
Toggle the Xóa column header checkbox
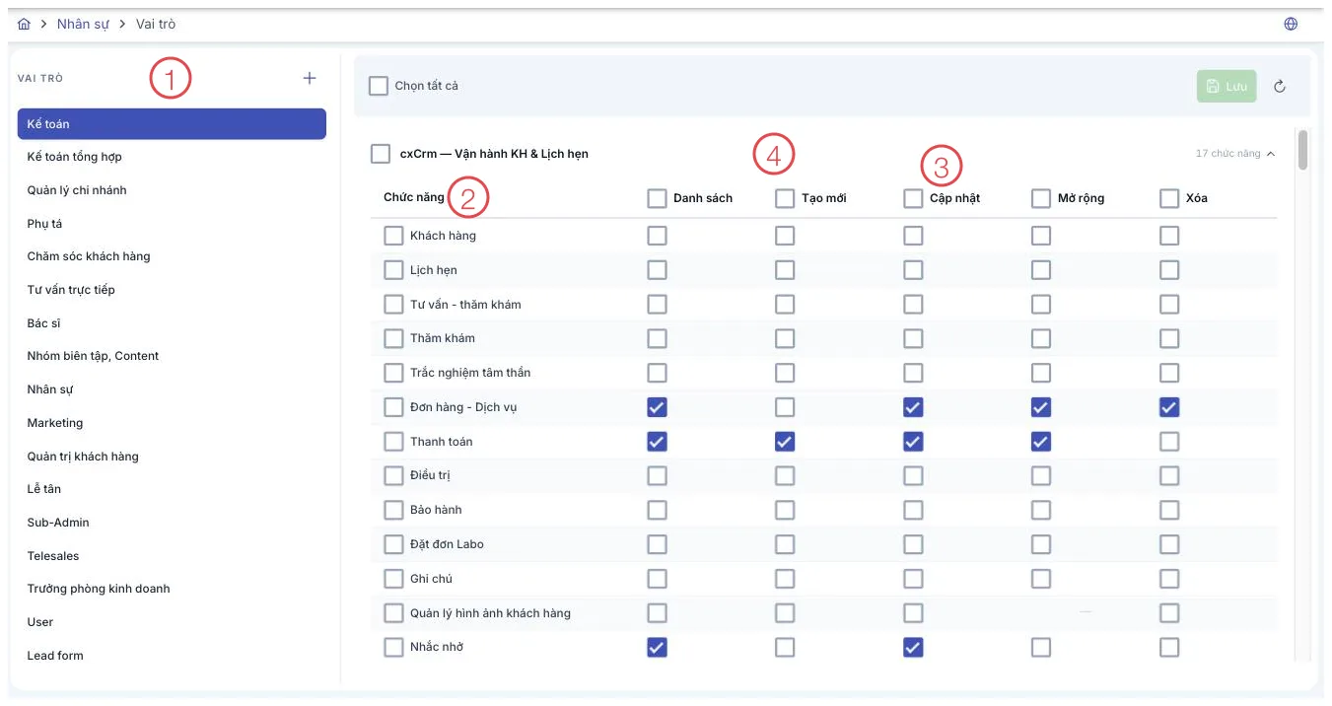click(x=1169, y=198)
